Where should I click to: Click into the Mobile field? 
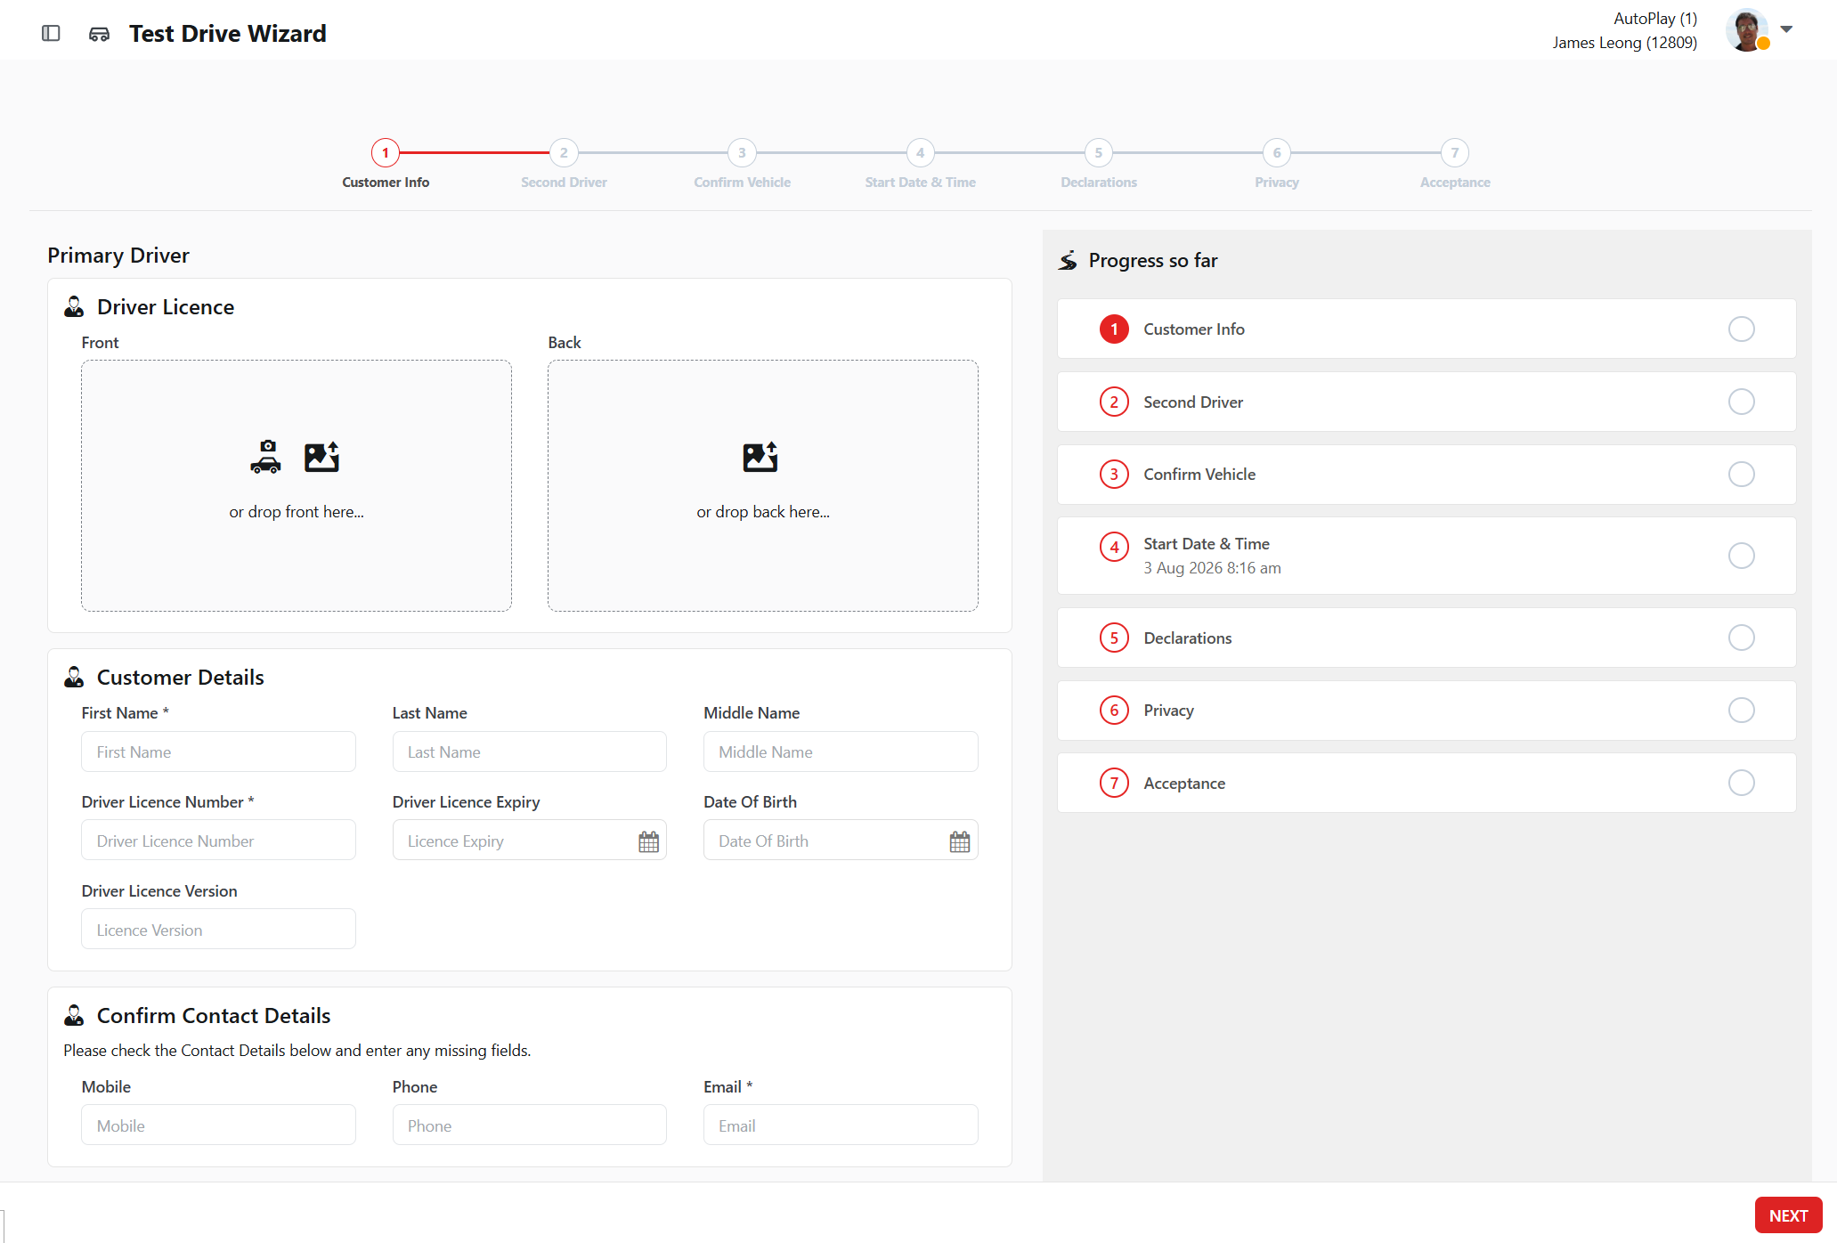pos(218,1125)
